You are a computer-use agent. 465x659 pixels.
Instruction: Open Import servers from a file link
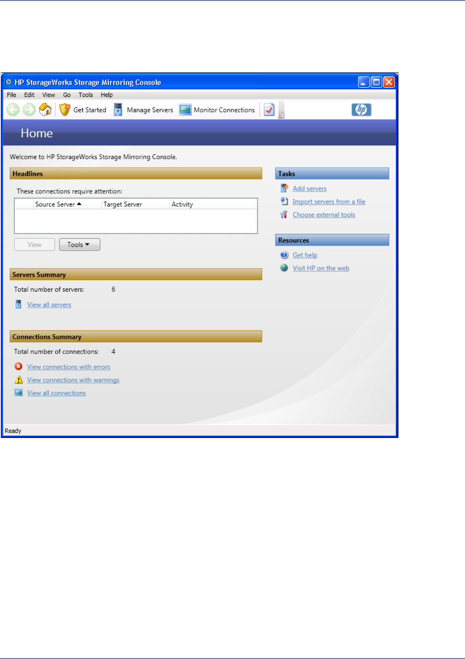329,201
